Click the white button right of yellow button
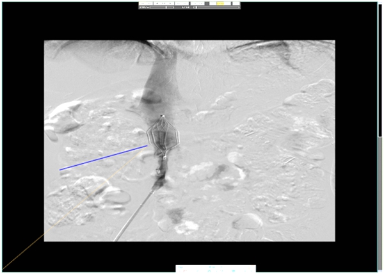 (x=228, y=3)
